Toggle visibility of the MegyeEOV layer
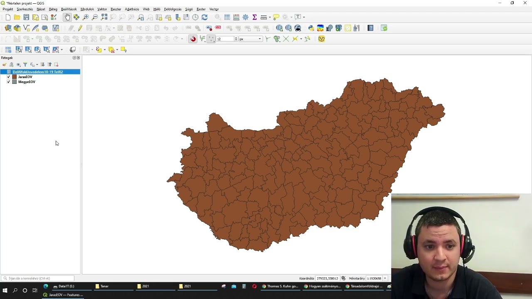This screenshot has width=532, height=299. click(9, 82)
